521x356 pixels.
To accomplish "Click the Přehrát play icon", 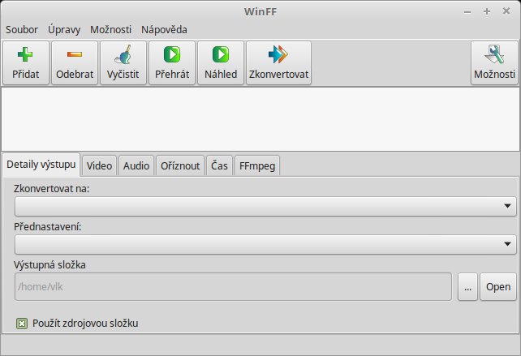I will 172,56.
